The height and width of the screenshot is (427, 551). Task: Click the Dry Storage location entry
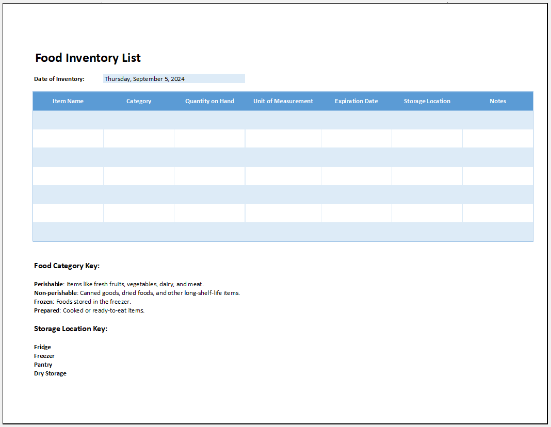[x=50, y=373]
